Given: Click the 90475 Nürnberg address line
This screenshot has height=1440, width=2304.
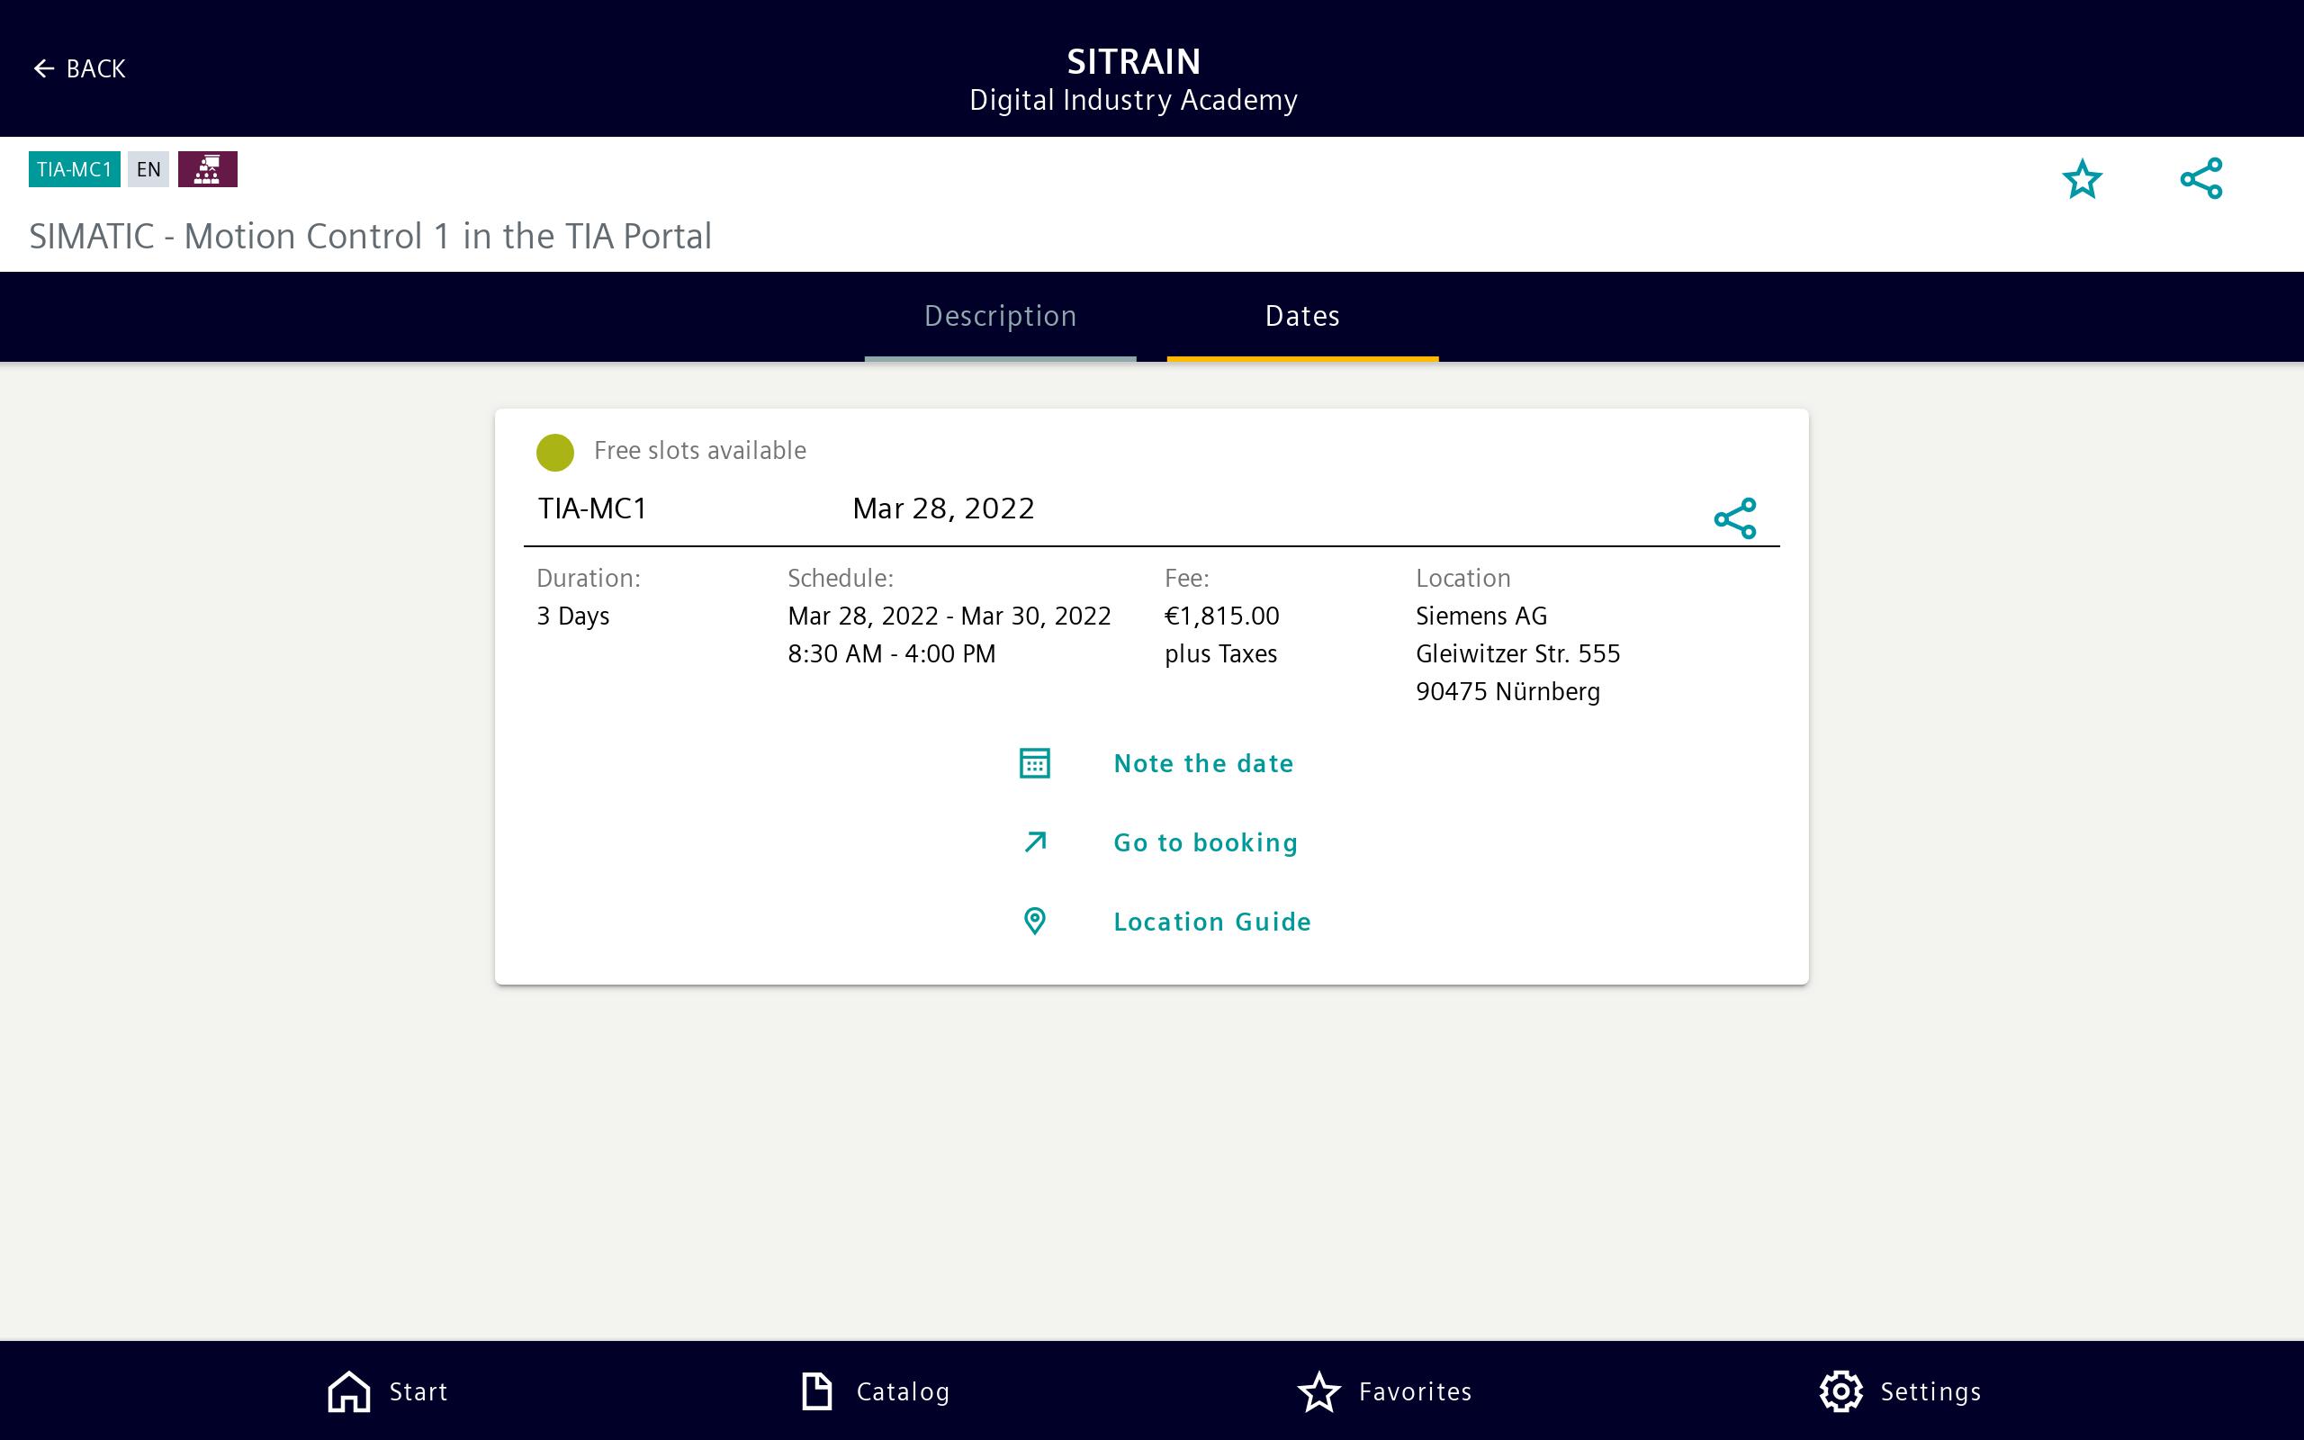Looking at the screenshot, I should pos(1508,691).
